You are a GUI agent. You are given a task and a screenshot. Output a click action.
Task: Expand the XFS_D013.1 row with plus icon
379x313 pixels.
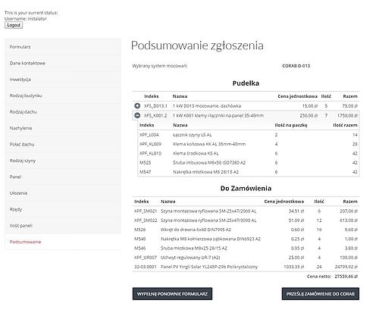137,106
